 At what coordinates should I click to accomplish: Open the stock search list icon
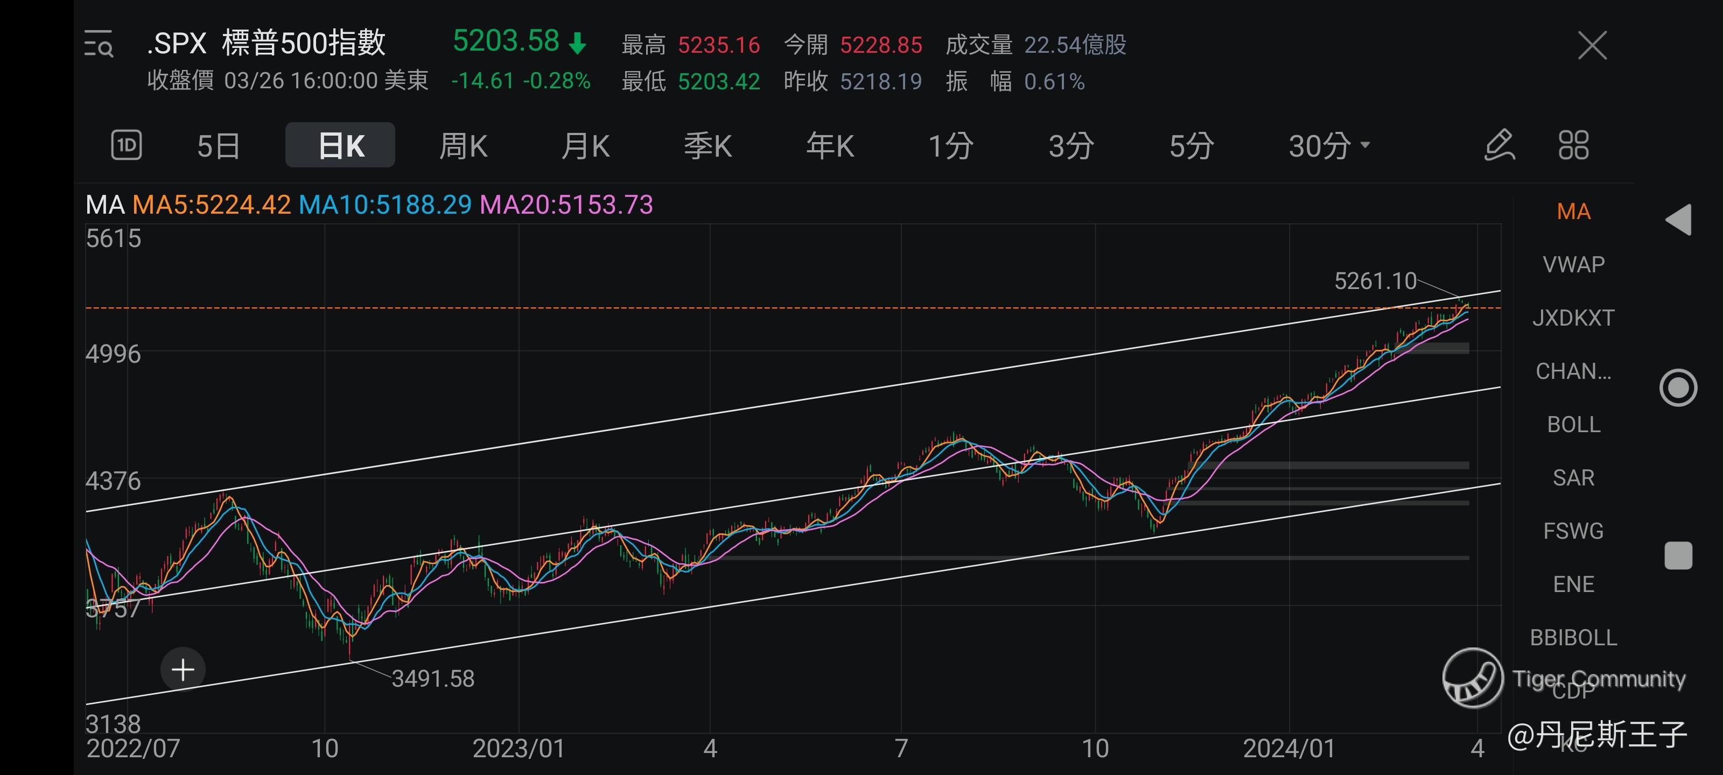(99, 44)
